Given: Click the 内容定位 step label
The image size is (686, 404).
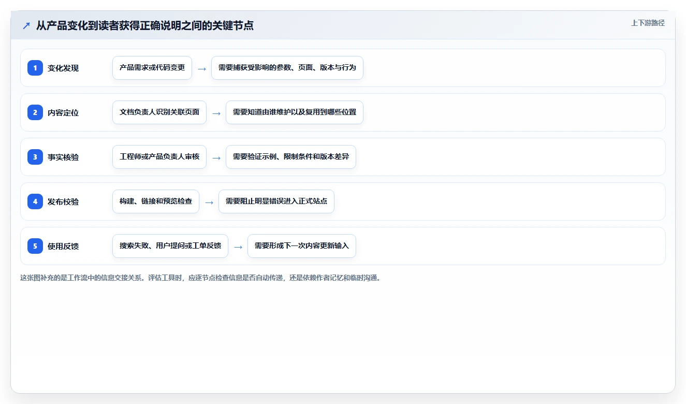Looking at the screenshot, I should point(63,112).
